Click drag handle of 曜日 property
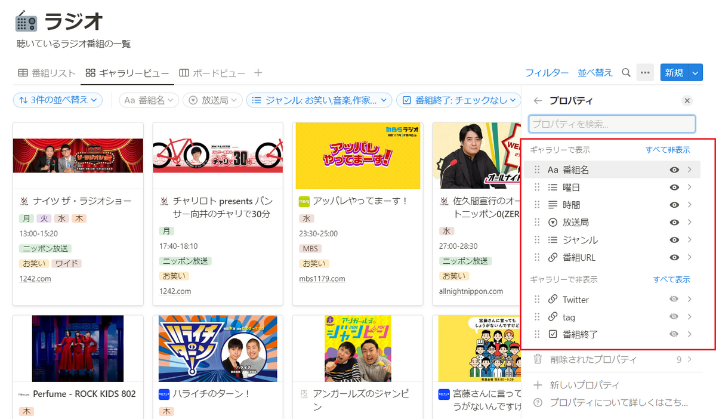This screenshot has height=419, width=716. pyautogui.click(x=537, y=187)
